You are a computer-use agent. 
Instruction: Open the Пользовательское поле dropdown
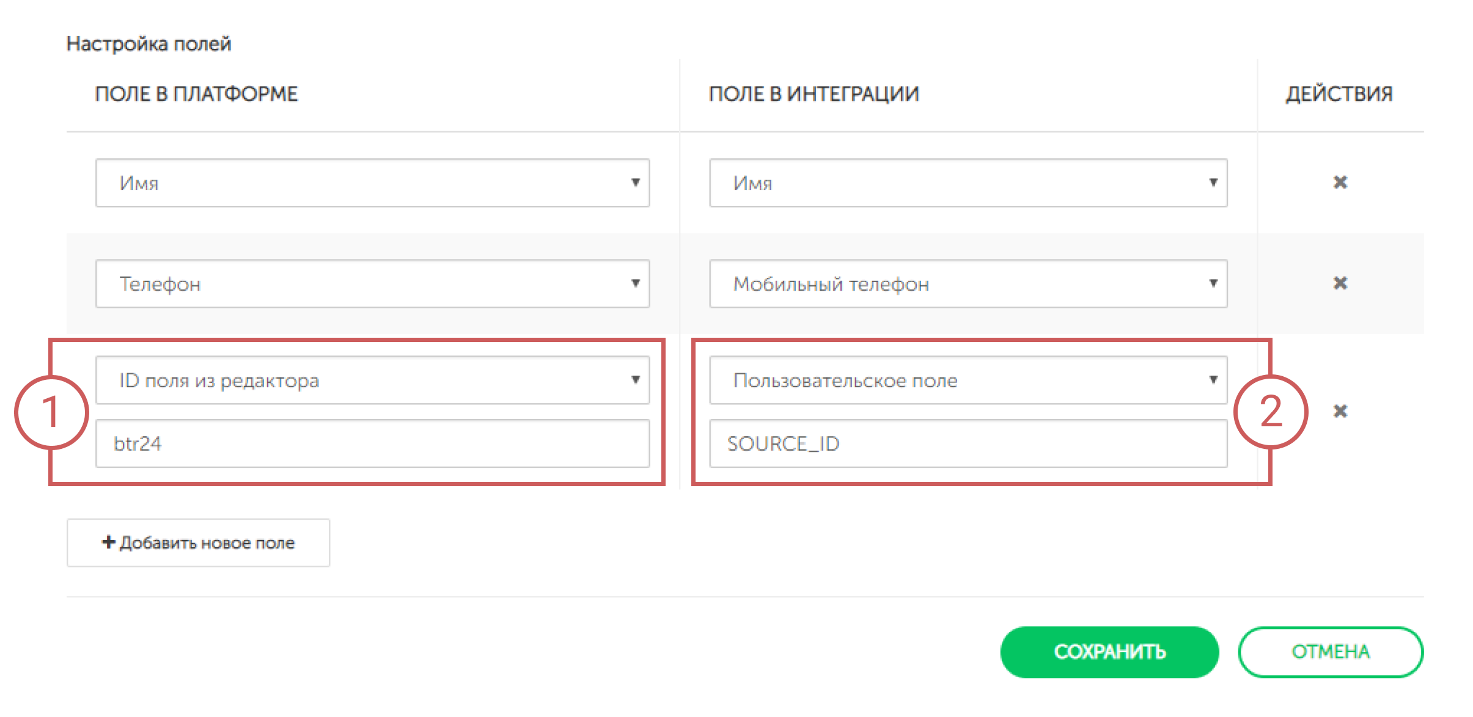pyautogui.click(x=968, y=380)
